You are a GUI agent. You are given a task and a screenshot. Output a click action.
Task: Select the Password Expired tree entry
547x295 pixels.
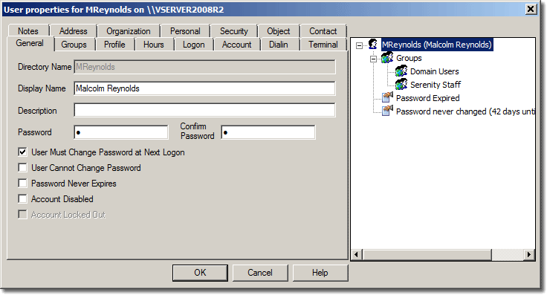(x=427, y=98)
